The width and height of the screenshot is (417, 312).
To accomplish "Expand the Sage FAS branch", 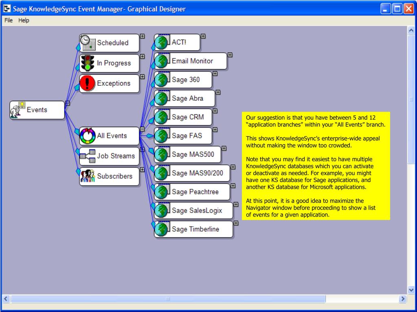I will [215, 130].
